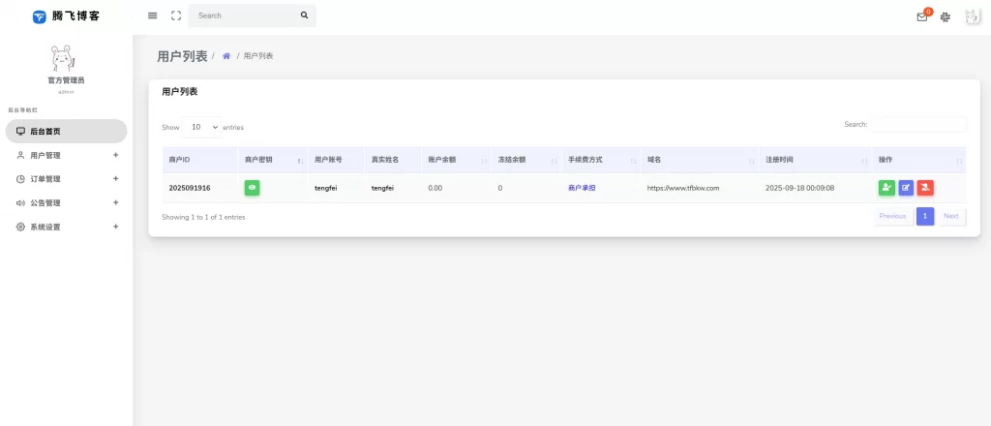
Task: Select 后台首页 in the sidebar
Action: point(66,131)
